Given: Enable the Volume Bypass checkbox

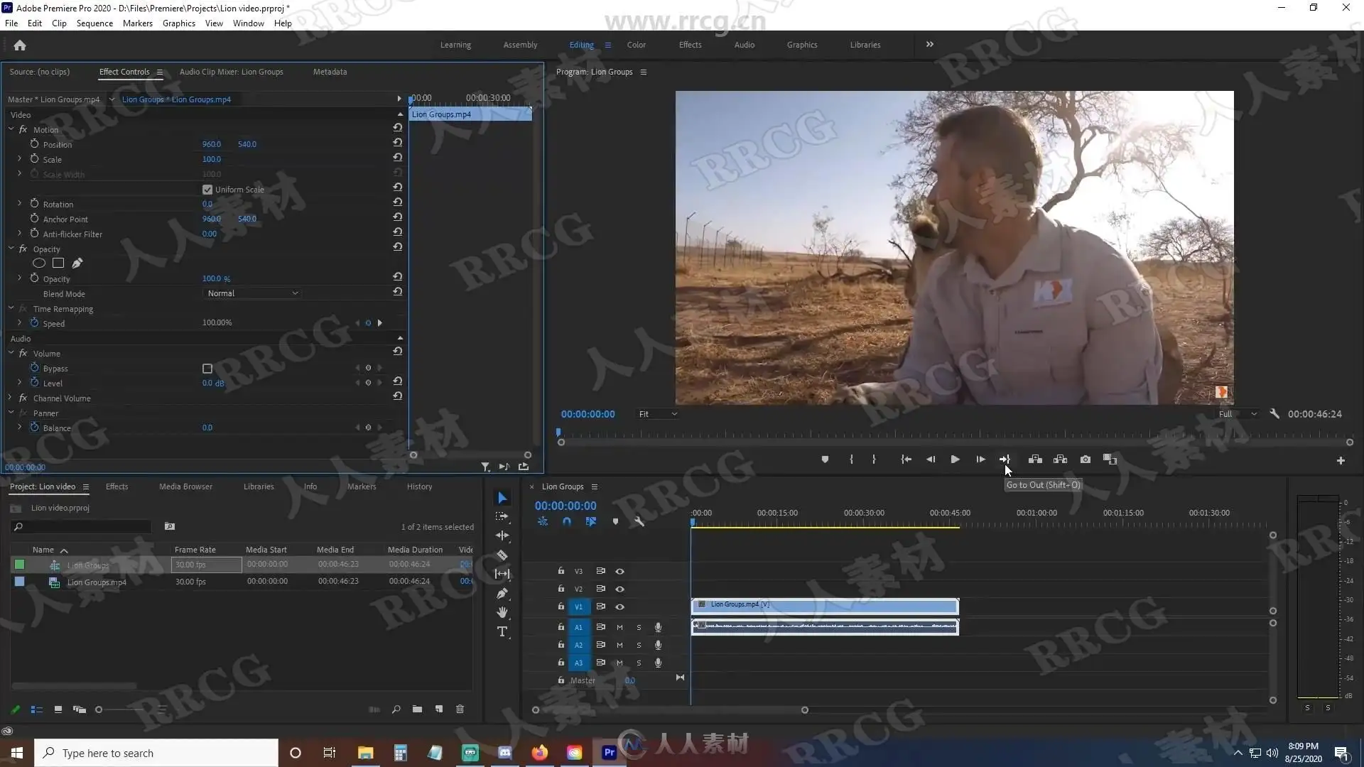Looking at the screenshot, I should 207,369.
